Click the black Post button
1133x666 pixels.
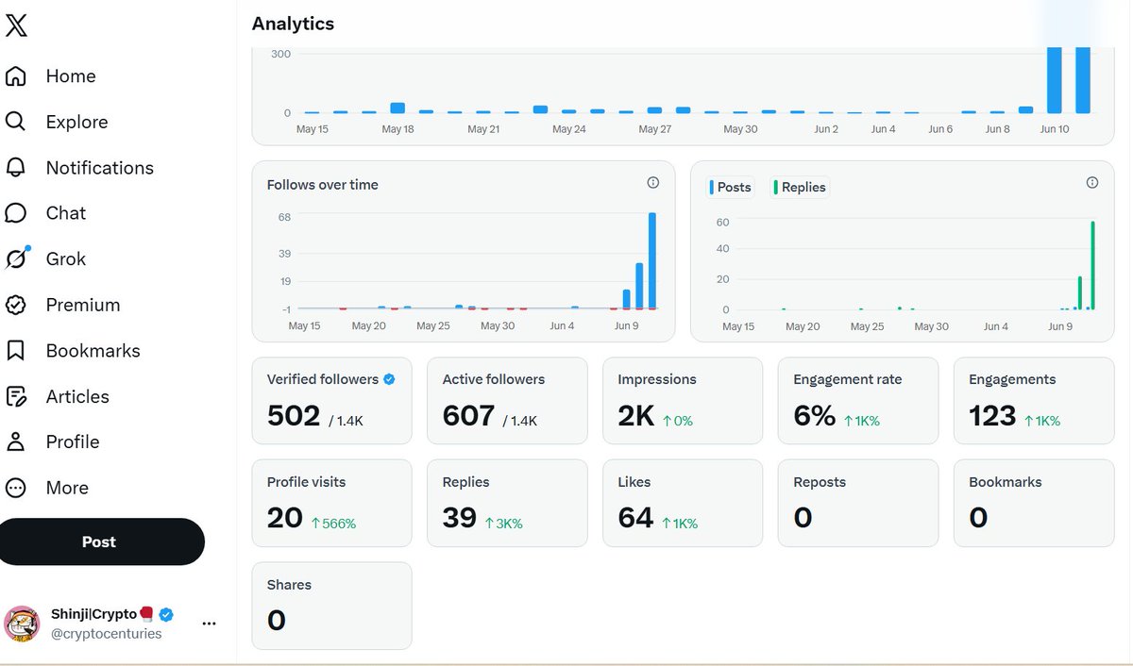click(x=99, y=541)
